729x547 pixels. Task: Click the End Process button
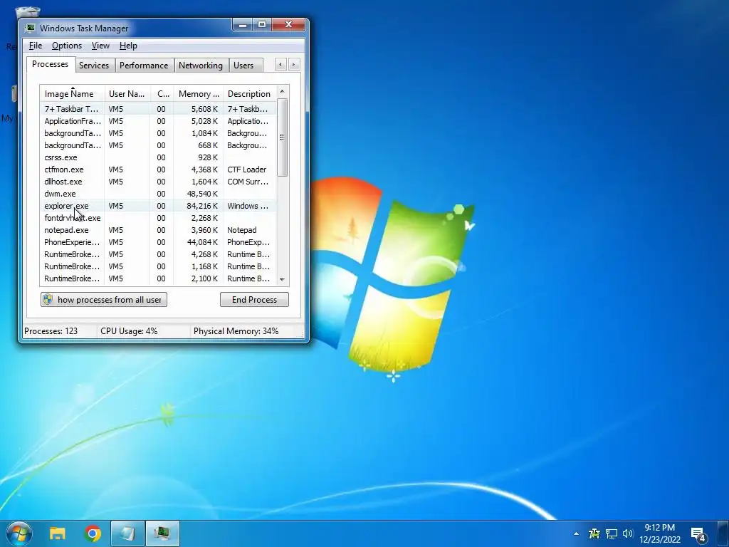(254, 300)
